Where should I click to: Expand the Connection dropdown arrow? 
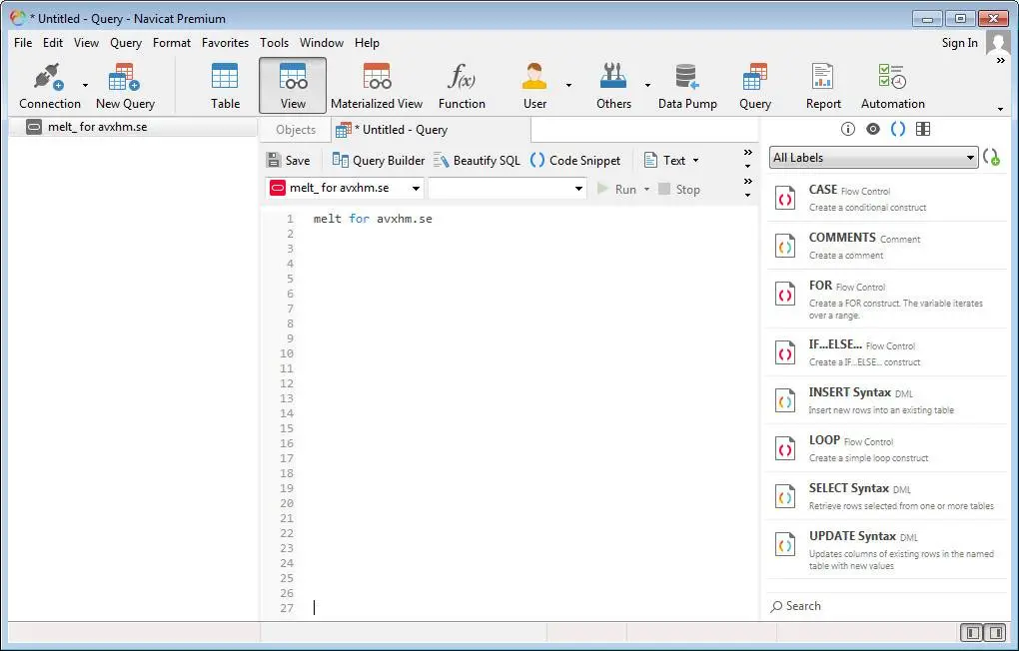[x=85, y=85]
